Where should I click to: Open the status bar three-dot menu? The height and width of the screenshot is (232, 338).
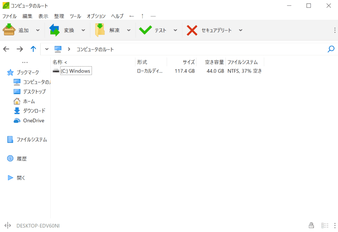coord(335,226)
